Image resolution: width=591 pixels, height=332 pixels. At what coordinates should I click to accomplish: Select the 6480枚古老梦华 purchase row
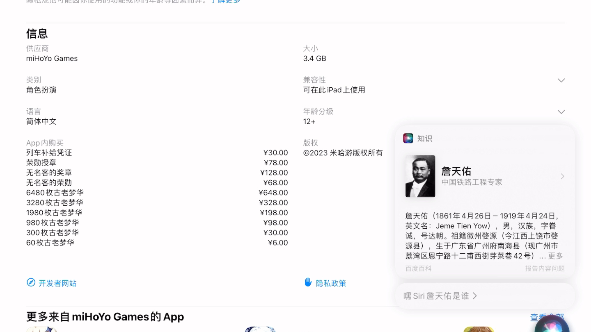(x=157, y=193)
